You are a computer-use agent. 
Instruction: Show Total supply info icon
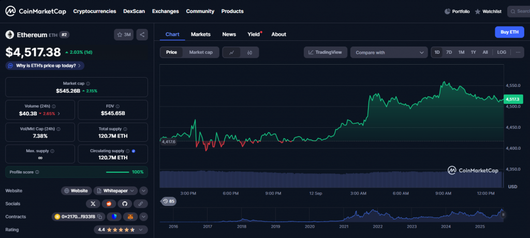(125, 129)
